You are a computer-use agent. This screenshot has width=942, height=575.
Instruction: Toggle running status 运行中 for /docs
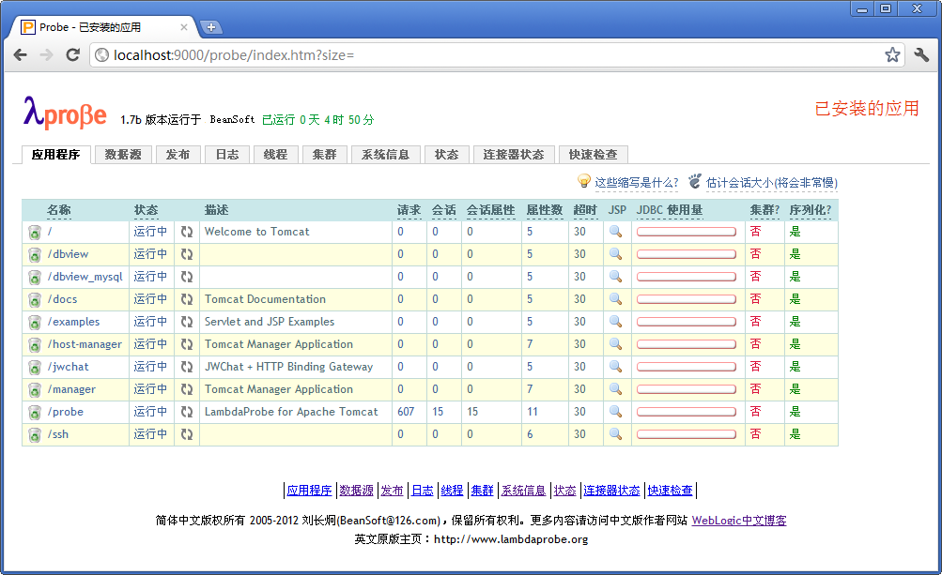(x=150, y=299)
